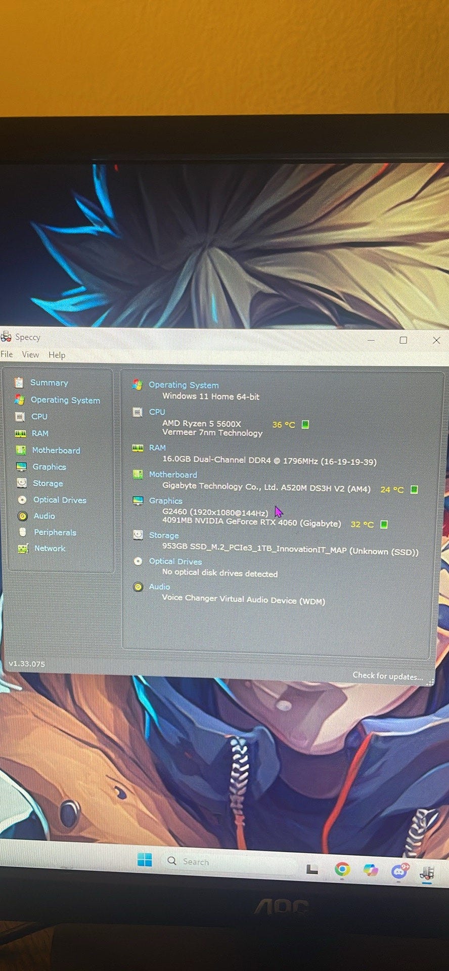449x971 pixels.
Task: Select the Motherboard icon in sidebar
Action: [21, 450]
